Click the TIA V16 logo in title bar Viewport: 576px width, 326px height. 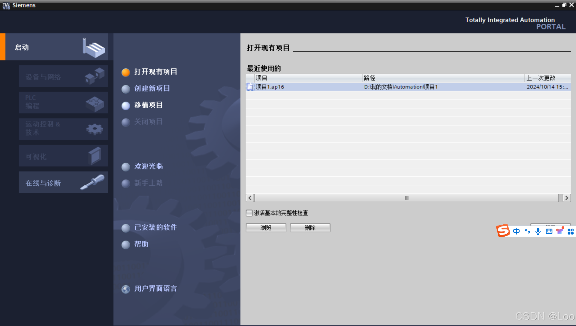coord(6,5)
